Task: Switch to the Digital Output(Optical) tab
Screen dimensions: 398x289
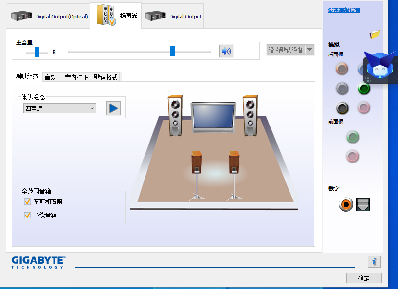Action: click(49, 16)
